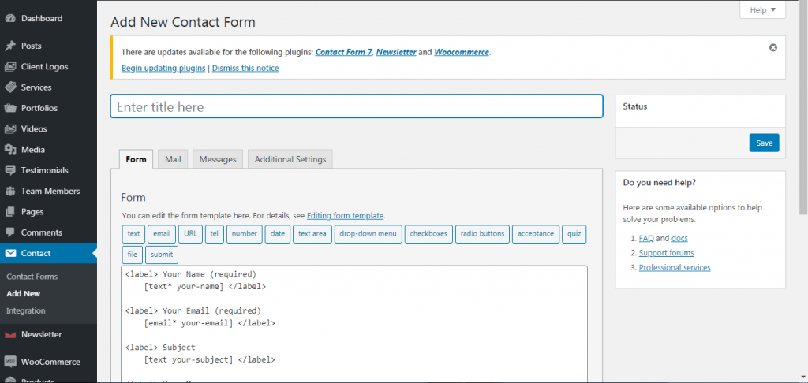Open the Services menu label

point(36,87)
